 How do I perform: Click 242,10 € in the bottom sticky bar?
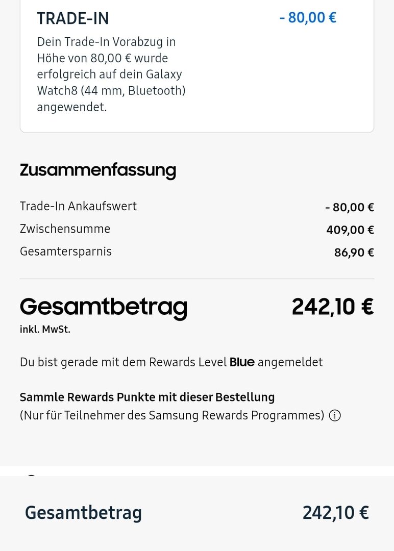click(335, 512)
